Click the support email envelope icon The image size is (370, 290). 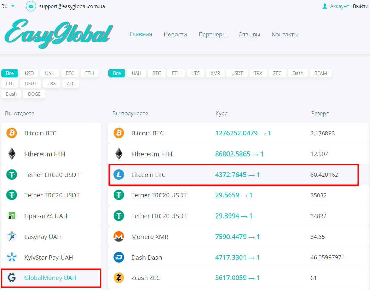pos(31,6)
